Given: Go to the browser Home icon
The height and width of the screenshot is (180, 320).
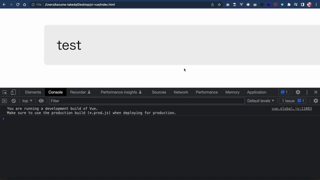Looking at the screenshot, I should coord(24,4).
